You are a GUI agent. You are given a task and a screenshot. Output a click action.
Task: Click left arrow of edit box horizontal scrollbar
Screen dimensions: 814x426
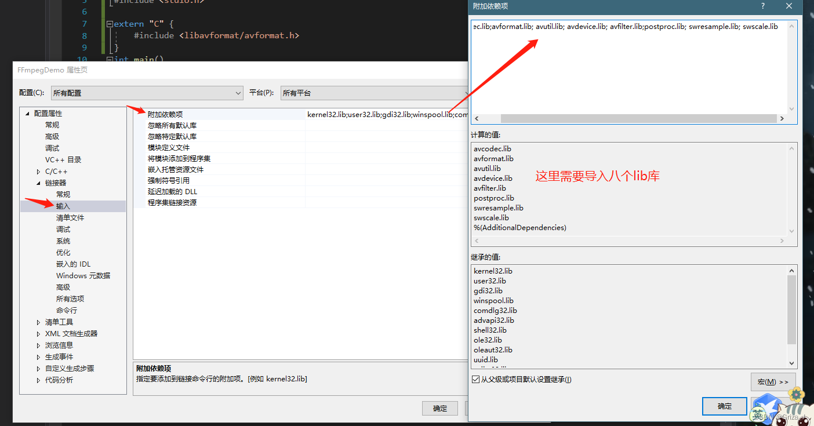click(x=477, y=118)
